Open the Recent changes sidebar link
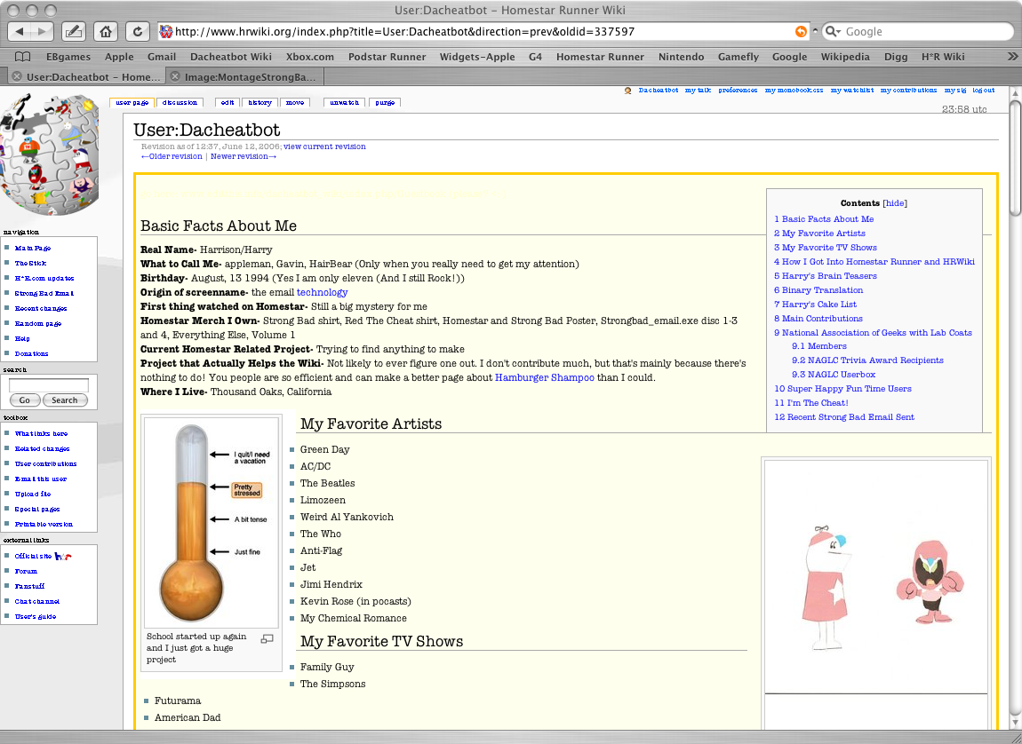The height and width of the screenshot is (744, 1022). (40, 309)
